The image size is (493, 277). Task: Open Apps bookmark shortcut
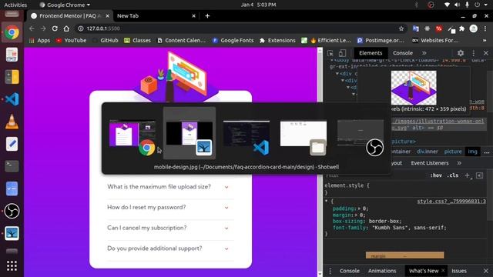pyautogui.click(x=39, y=41)
